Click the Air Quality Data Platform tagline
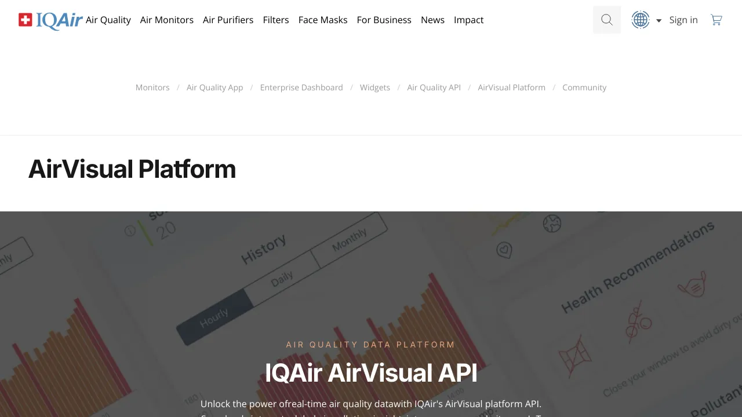The width and height of the screenshot is (742, 417). [371, 345]
